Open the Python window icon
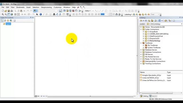 tap(76, 11)
